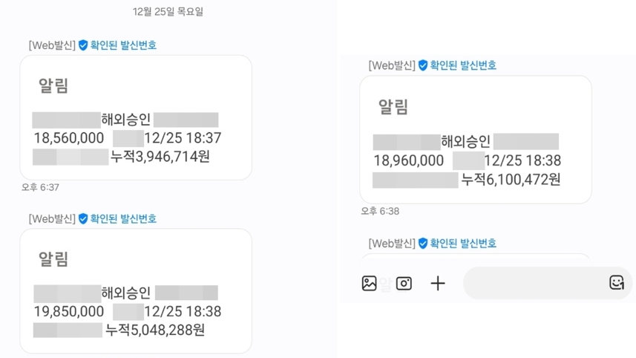The image size is (636, 358).
Task: Open the sticker emoji icon in message field
Action: tap(616, 282)
